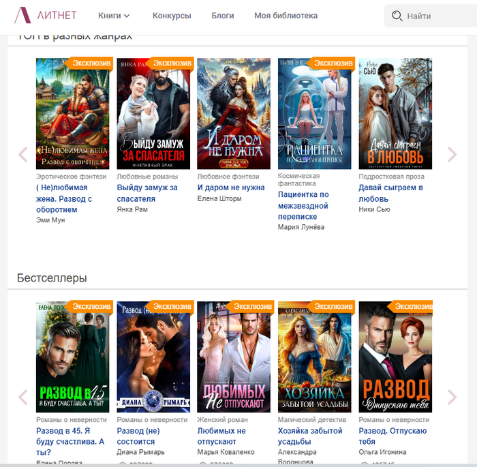Open title link Пациентка по межзвездной переписке
This screenshot has height=467, width=477.
[303, 205]
